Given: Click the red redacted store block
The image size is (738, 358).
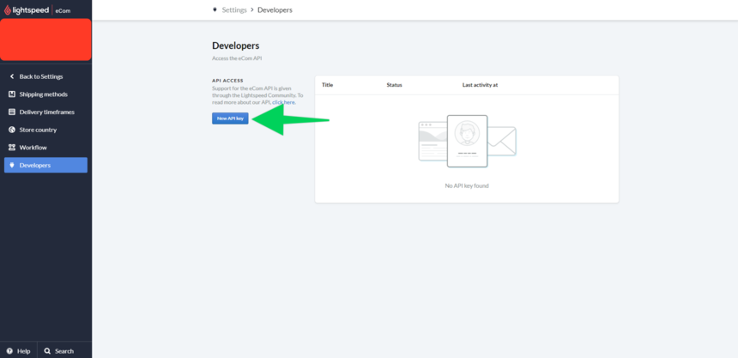Looking at the screenshot, I should coord(45,40).
